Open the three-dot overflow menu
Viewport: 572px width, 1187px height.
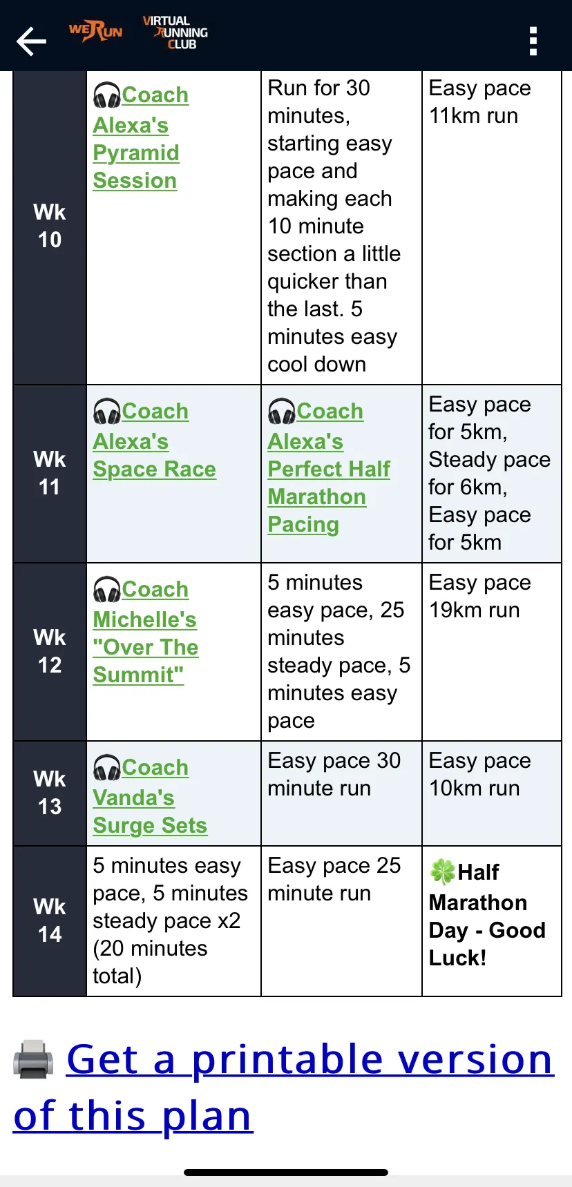click(x=533, y=41)
